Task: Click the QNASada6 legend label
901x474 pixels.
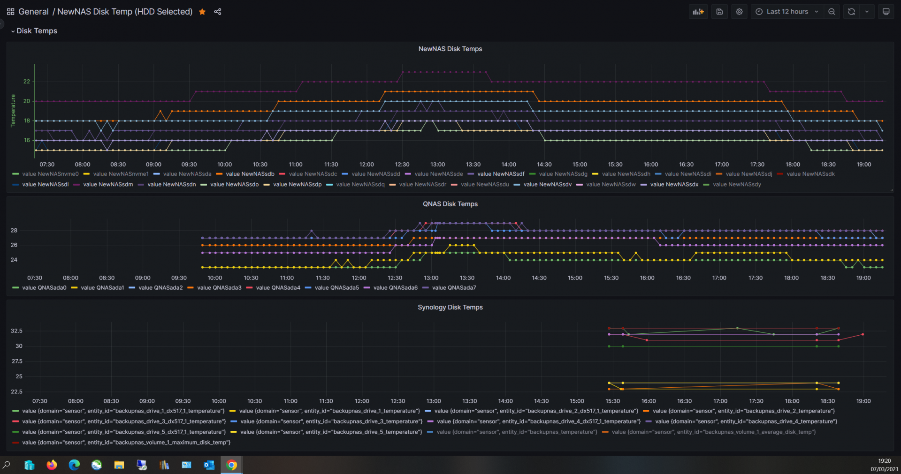Action: click(395, 288)
